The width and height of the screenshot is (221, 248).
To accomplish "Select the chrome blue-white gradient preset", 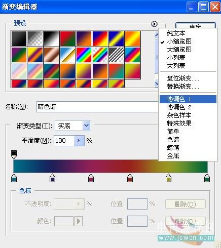I will 68,55.
